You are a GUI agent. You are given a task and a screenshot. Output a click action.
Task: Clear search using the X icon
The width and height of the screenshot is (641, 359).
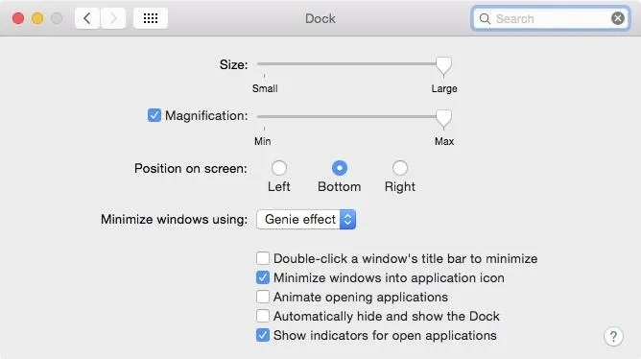coord(618,18)
